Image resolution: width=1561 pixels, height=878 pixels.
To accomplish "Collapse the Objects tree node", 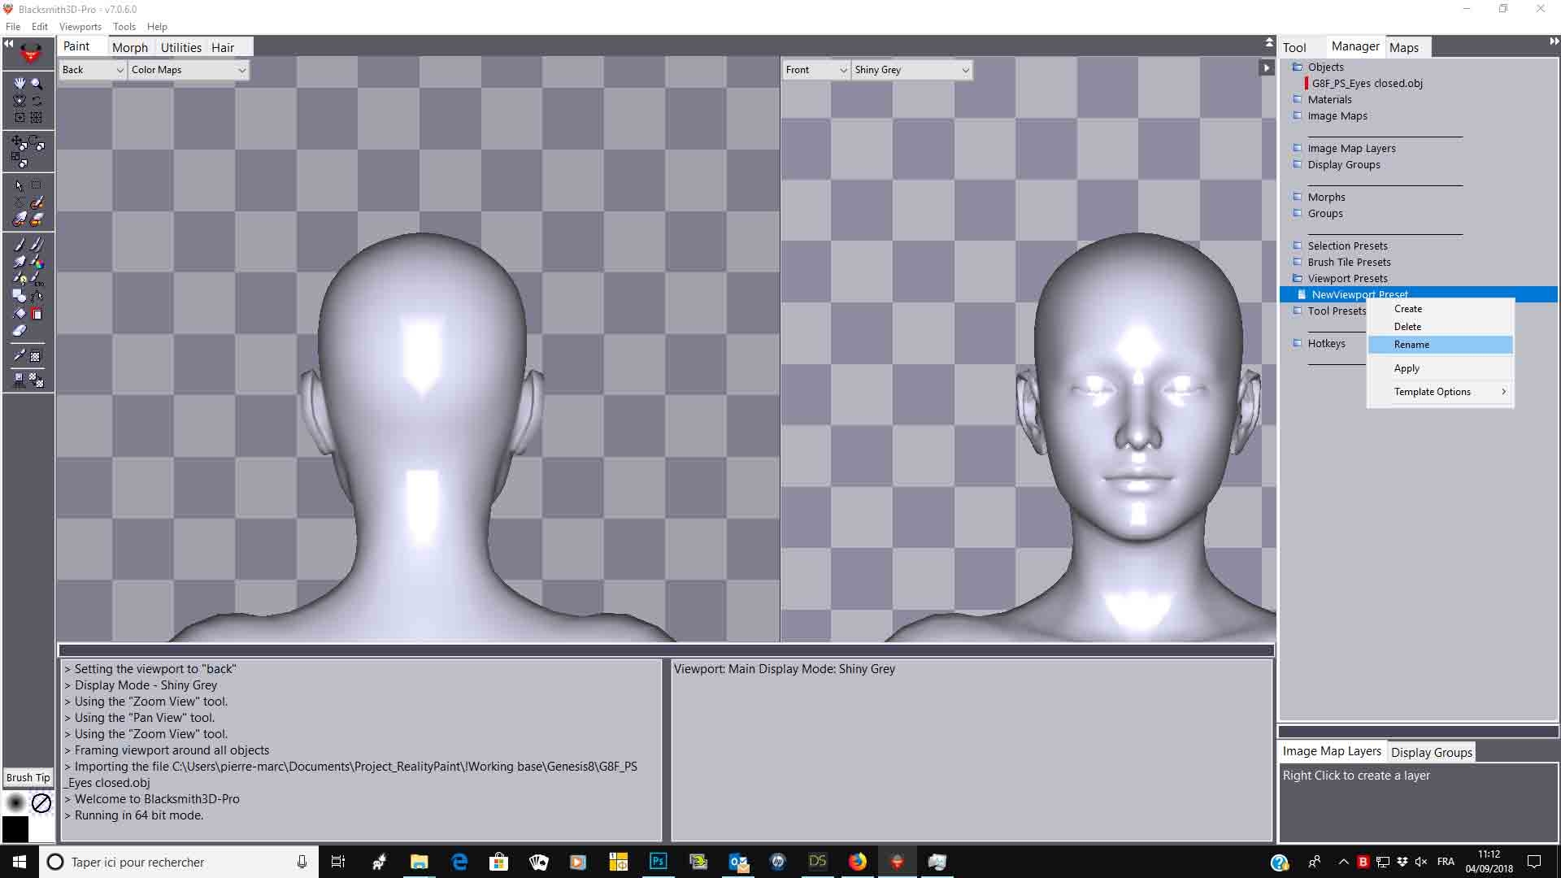I will click(1298, 67).
